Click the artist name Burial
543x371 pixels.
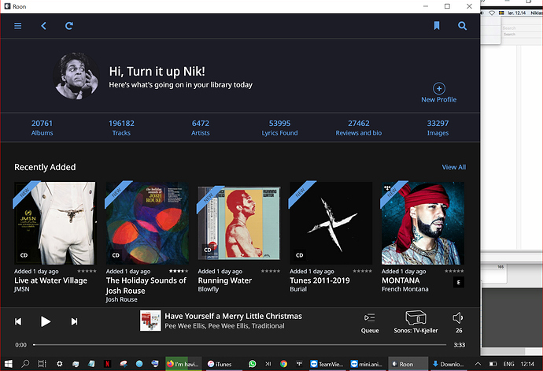[298, 289]
